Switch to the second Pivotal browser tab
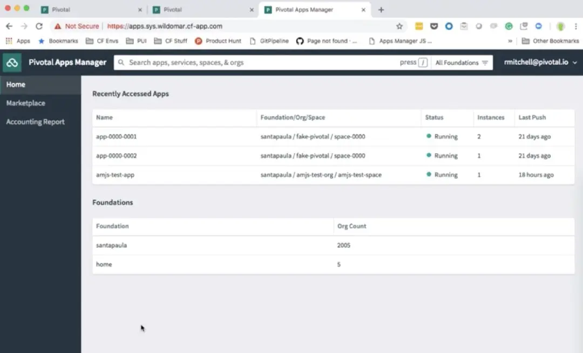The width and height of the screenshot is (583, 353). [203, 10]
